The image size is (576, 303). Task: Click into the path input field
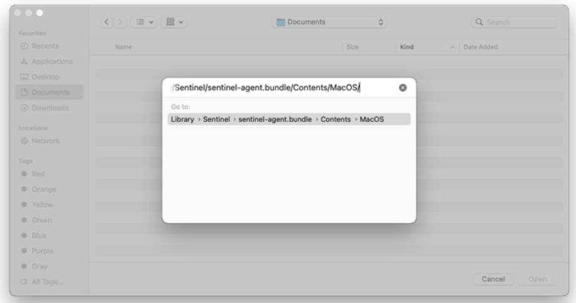pos(283,88)
